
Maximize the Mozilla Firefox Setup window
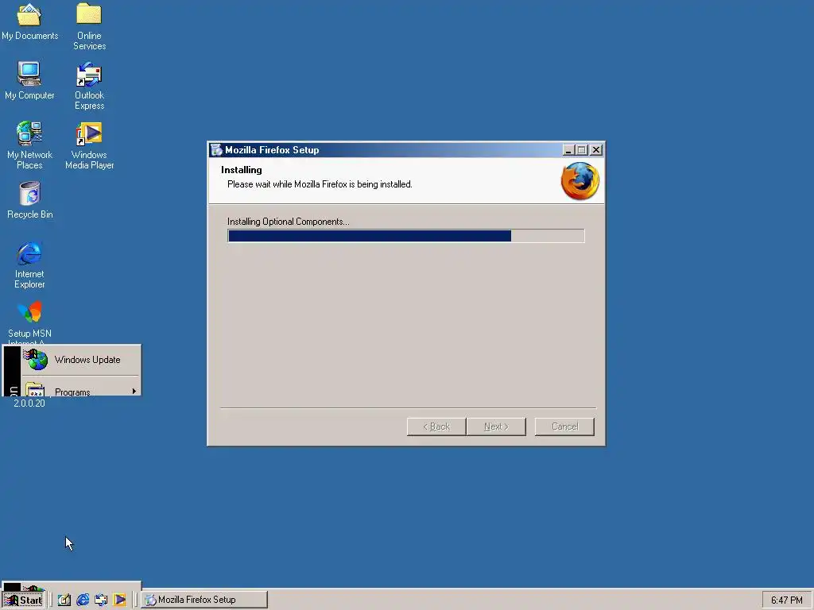(581, 150)
